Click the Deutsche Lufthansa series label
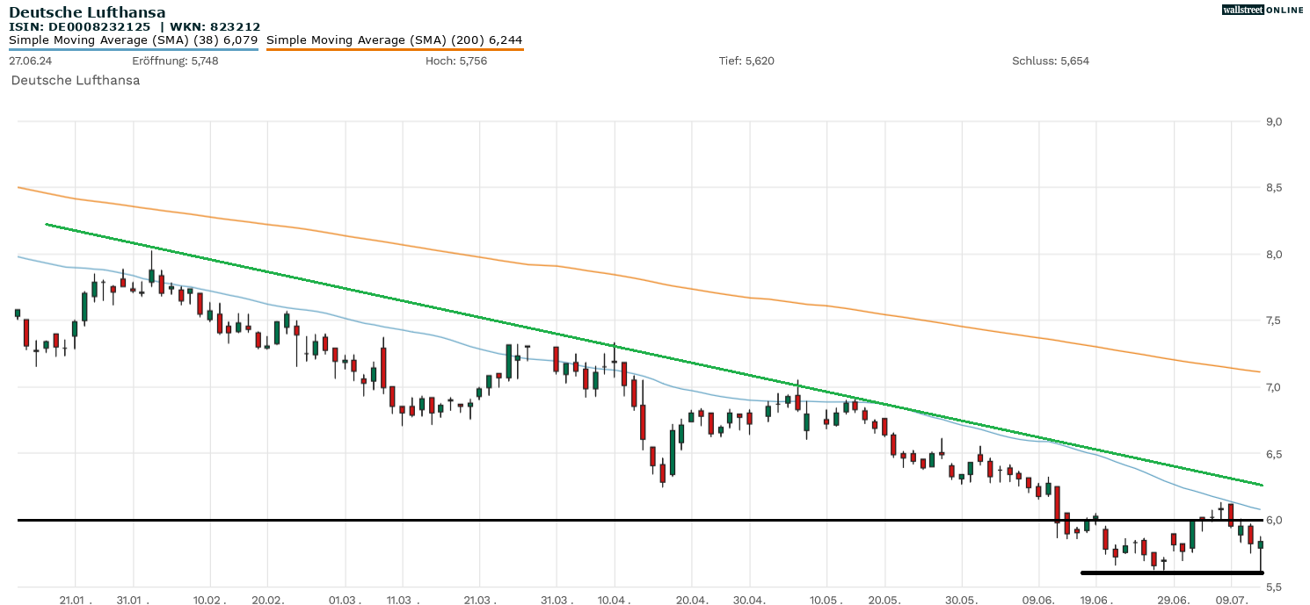The width and height of the screenshot is (1310, 605). coord(76,80)
